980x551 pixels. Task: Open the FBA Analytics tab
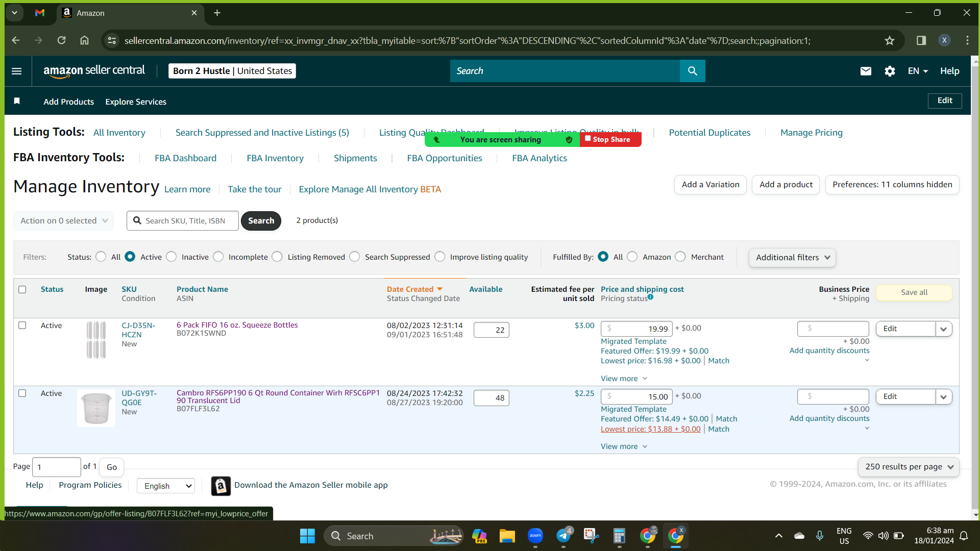[540, 158]
